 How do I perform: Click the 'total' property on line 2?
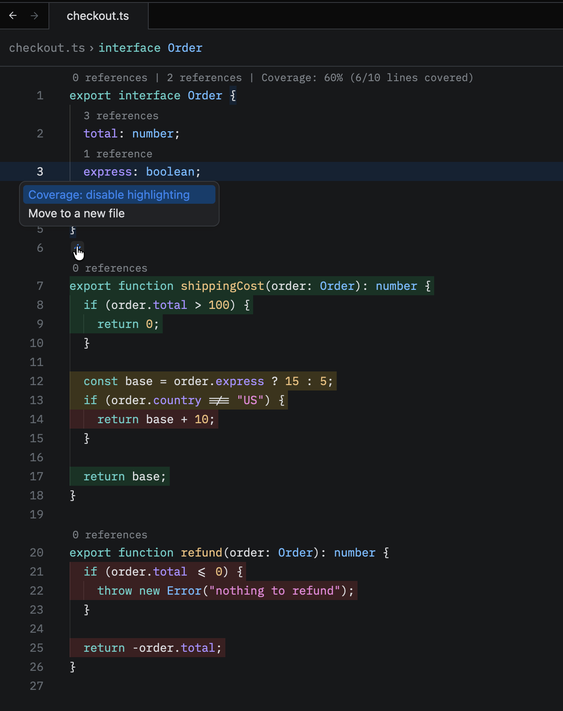[101, 134]
